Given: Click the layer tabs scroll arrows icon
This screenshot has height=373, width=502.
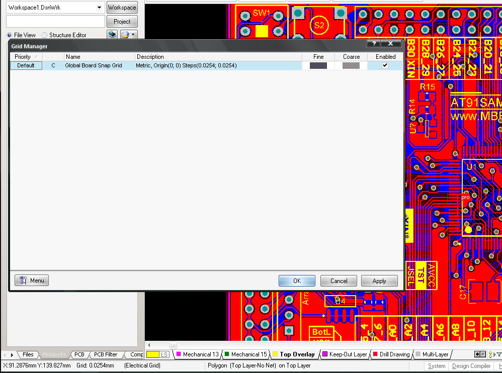Looking at the screenshot, I should 480,354.
